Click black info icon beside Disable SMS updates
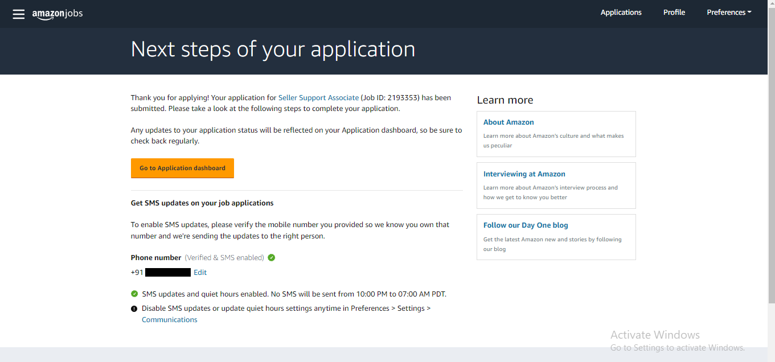Viewport: 775px width, 362px height. point(134,308)
